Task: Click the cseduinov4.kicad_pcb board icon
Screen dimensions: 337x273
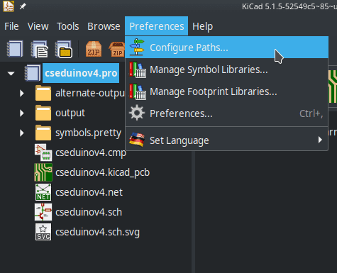Action: click(x=43, y=172)
